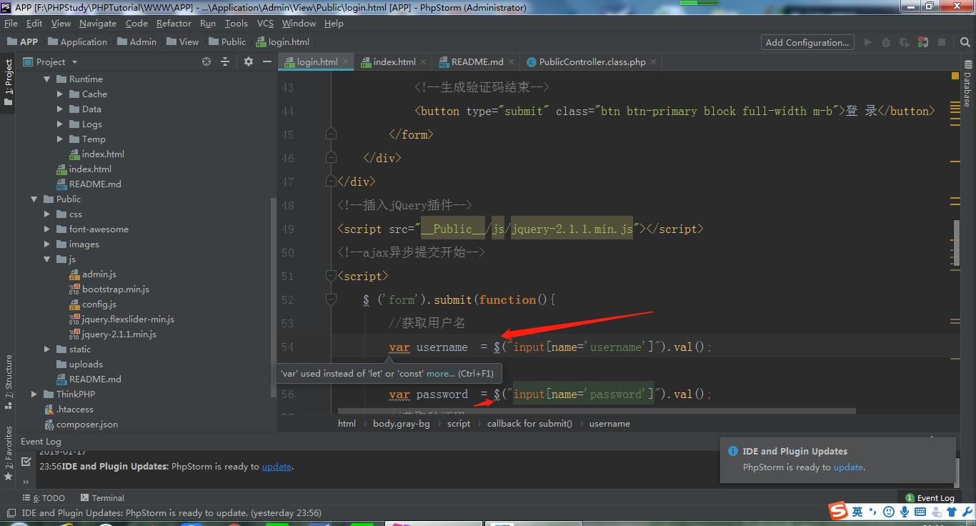Expand the Cache folder

pyautogui.click(x=60, y=94)
